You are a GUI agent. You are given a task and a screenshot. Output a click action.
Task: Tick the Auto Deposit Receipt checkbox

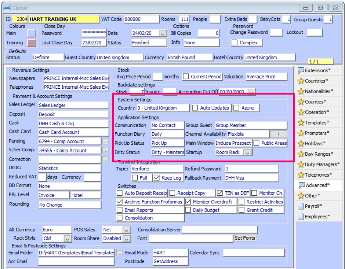point(120,193)
